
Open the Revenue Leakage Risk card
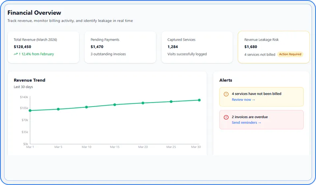click(274, 47)
